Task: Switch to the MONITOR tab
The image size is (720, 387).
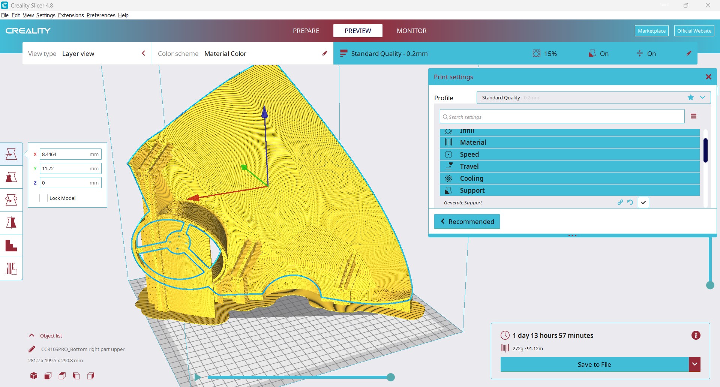Action: tap(412, 31)
